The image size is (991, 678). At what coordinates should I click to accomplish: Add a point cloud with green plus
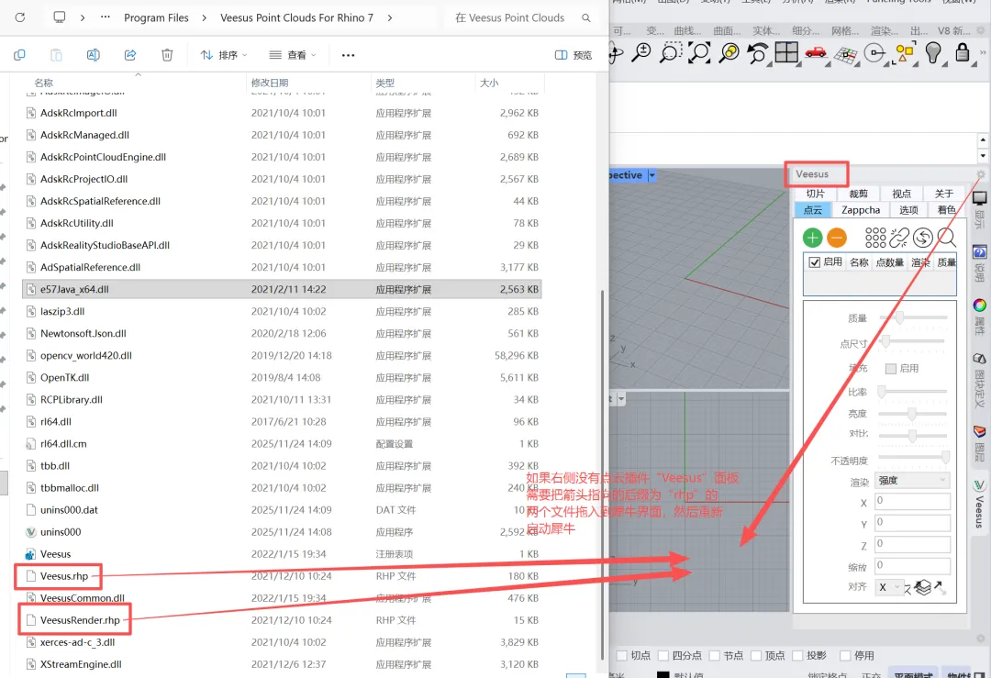click(812, 238)
